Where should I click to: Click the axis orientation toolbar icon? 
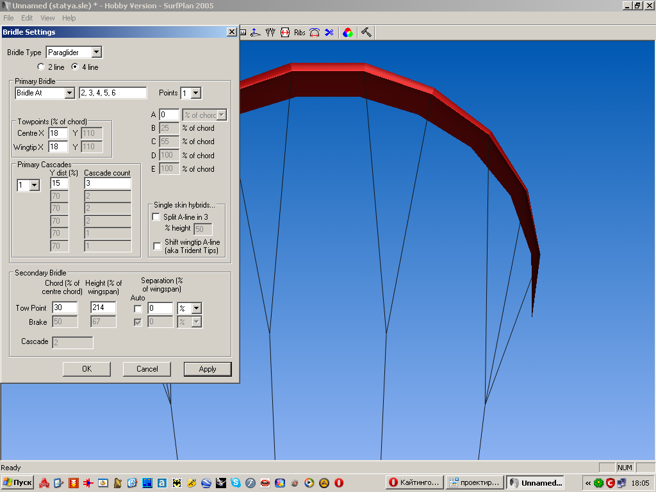pyautogui.click(x=256, y=33)
